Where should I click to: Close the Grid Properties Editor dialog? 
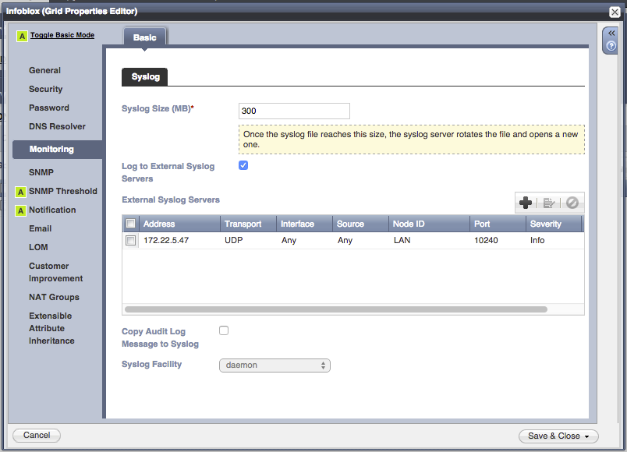coord(615,12)
